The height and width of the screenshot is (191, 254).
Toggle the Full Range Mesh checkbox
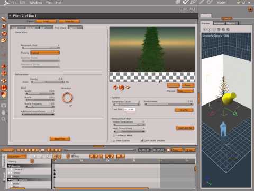(x=114, y=135)
